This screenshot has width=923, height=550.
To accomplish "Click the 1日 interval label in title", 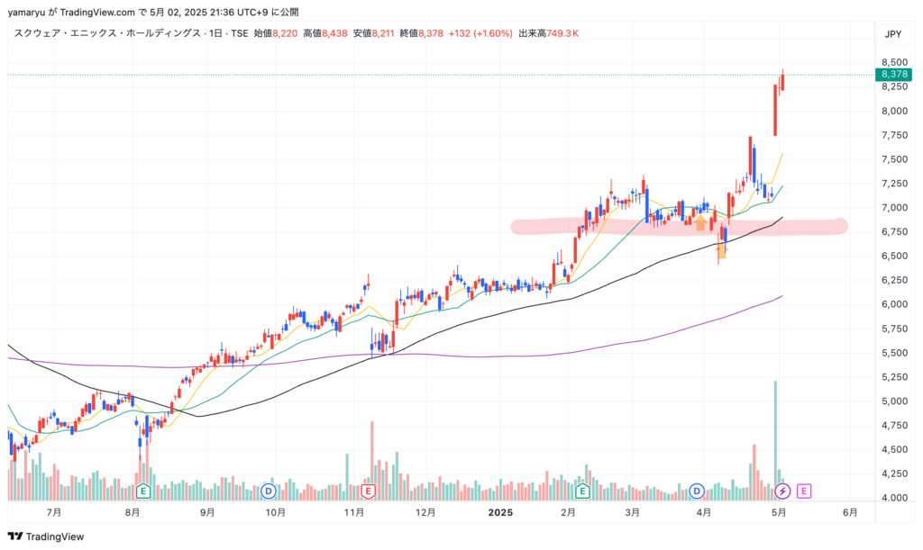I will tap(215, 33).
